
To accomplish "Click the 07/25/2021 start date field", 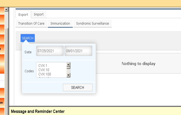I will pos(50,51).
